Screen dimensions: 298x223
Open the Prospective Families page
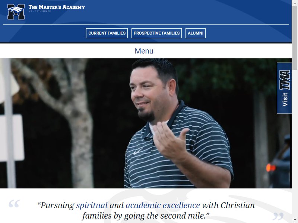156,33
